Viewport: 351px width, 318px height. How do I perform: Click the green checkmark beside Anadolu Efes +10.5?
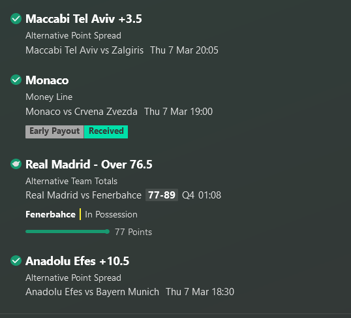pyautogui.click(x=16, y=261)
